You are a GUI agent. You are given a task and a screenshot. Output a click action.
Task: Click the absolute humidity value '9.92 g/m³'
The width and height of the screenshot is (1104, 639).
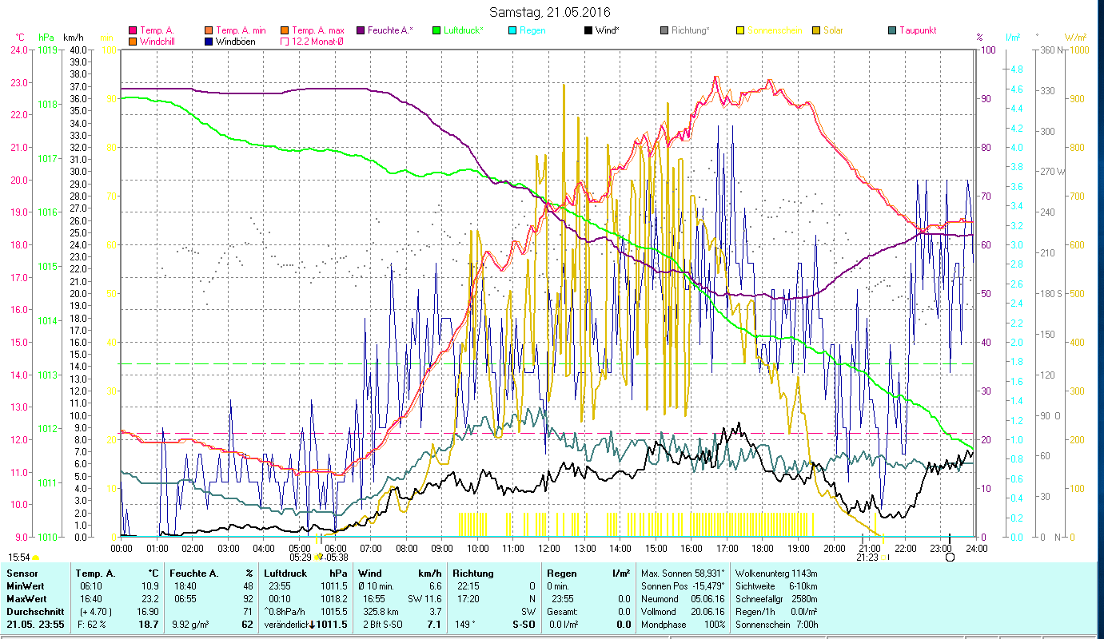(x=190, y=625)
